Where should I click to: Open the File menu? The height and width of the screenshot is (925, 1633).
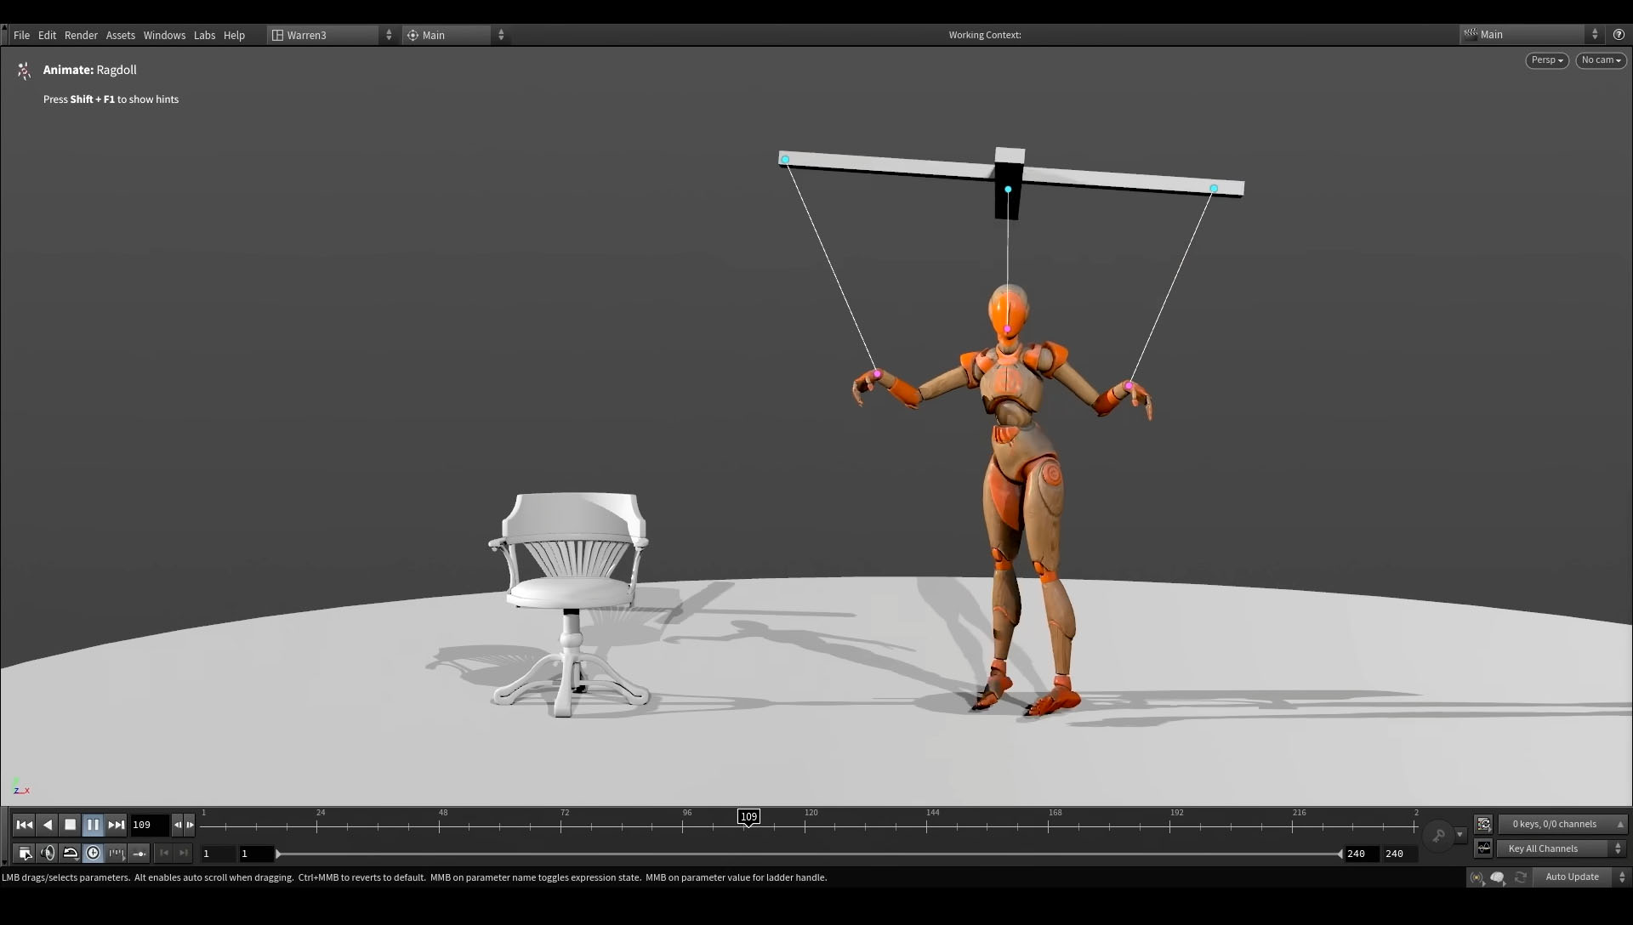21,35
